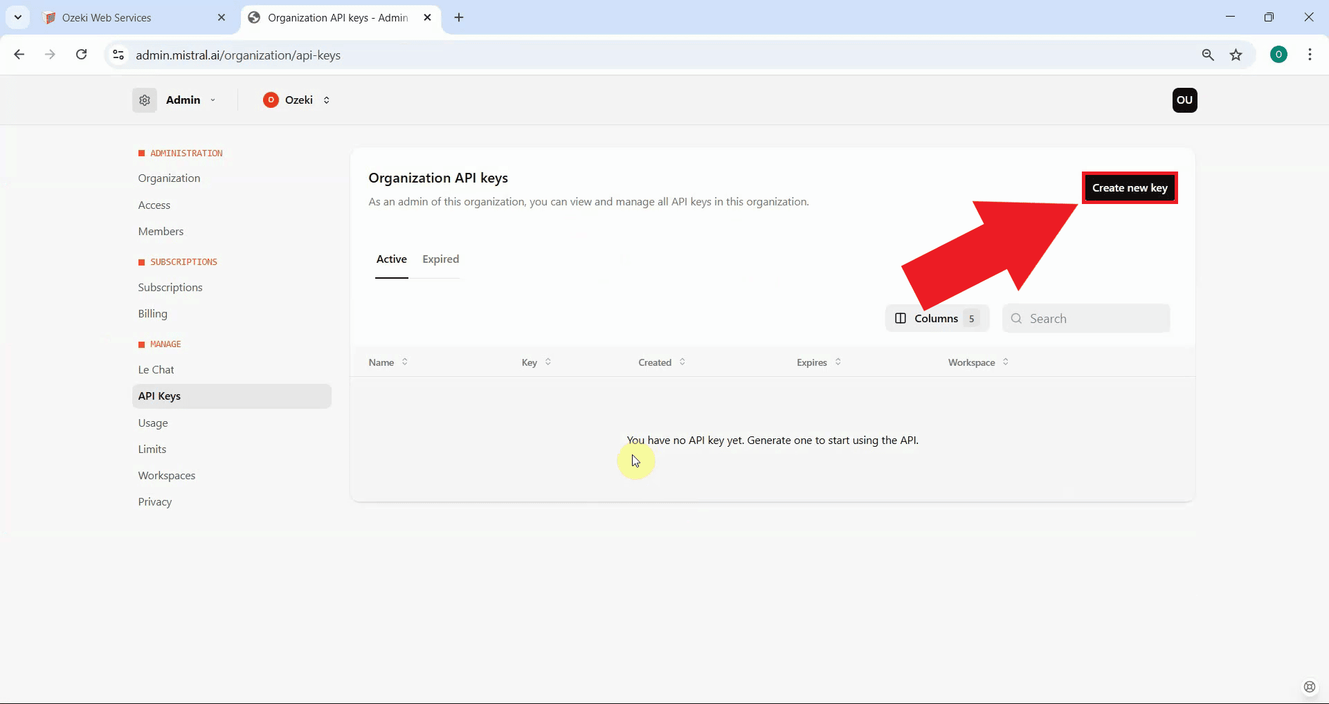Click the Chrome profile avatar

(x=1278, y=54)
